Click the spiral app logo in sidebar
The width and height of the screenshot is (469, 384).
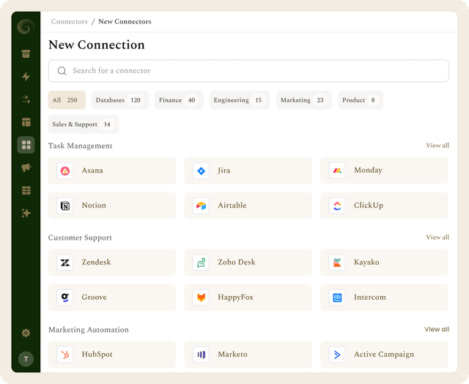26,27
